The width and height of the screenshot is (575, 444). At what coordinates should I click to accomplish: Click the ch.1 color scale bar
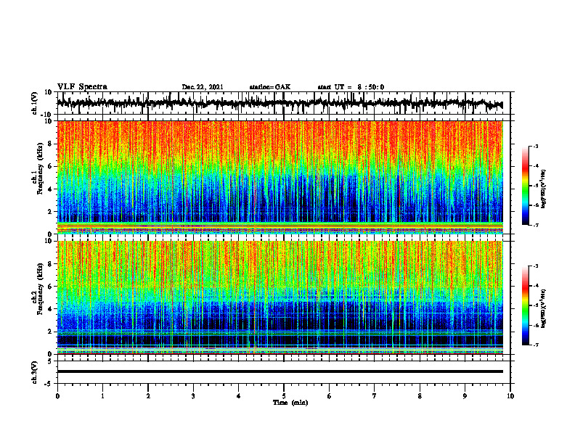pos(525,186)
